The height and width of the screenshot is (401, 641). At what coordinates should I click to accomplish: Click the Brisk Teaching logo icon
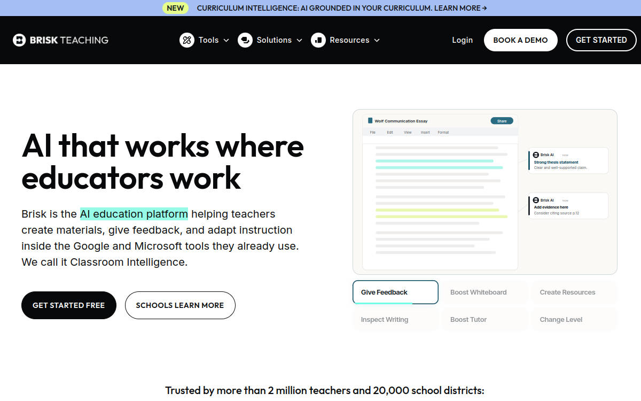click(19, 40)
